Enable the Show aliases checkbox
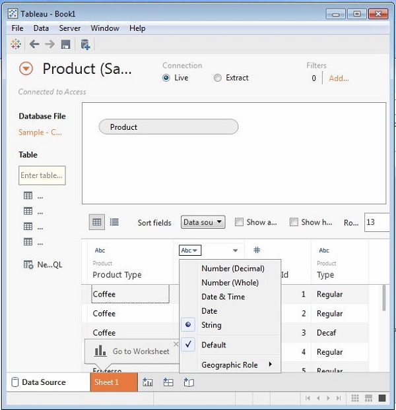 click(x=240, y=222)
